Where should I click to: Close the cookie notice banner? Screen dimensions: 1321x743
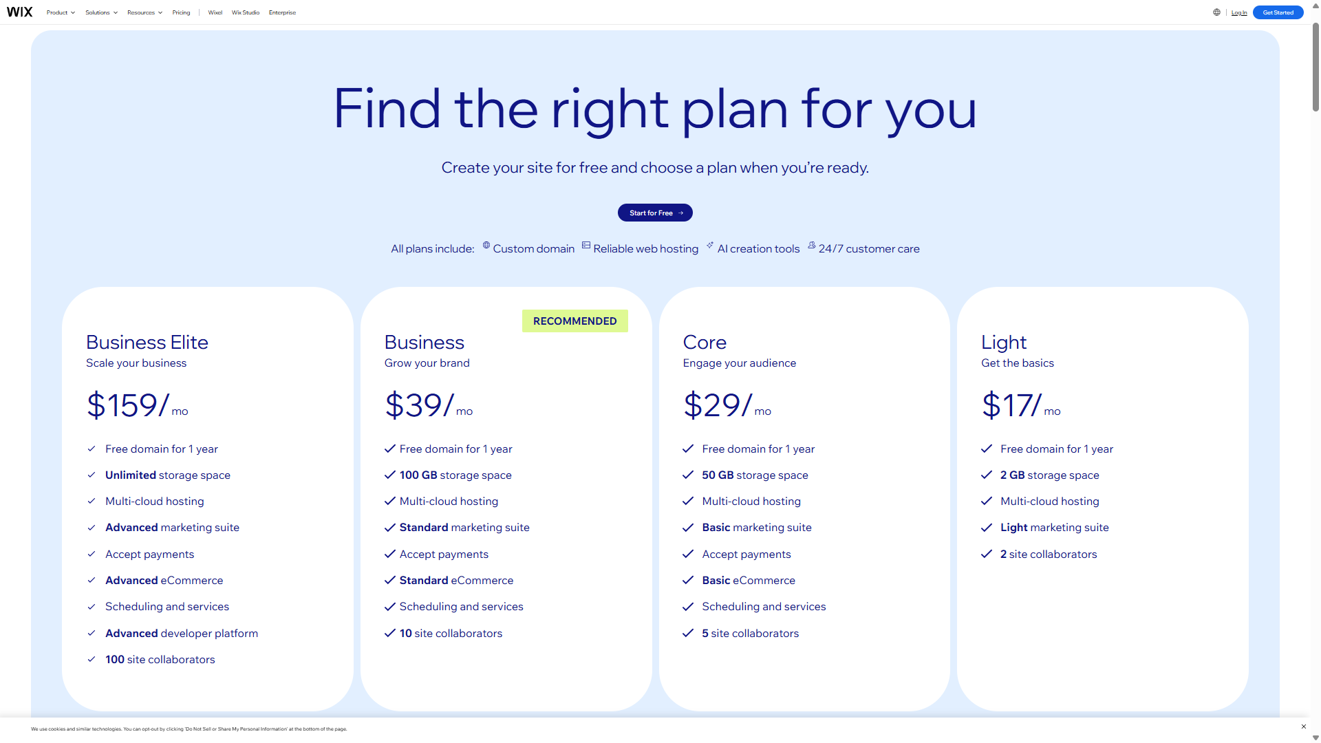tap(1303, 726)
